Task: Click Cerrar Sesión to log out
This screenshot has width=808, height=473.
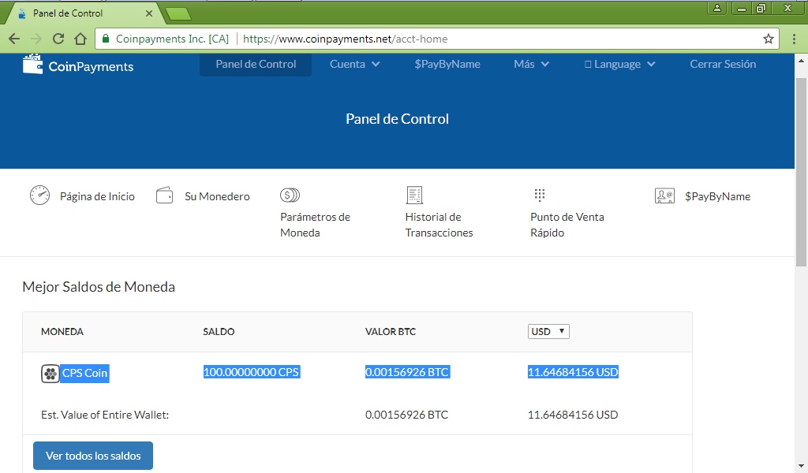Action: 723,65
